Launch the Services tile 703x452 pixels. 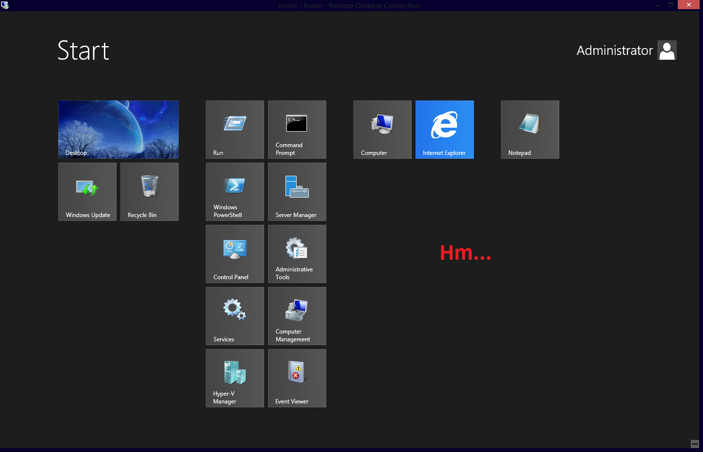click(235, 316)
